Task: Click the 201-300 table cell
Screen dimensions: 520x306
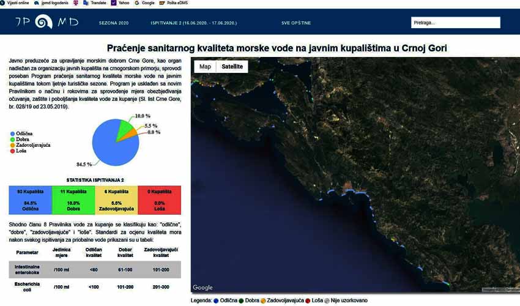Action: (x=161, y=287)
